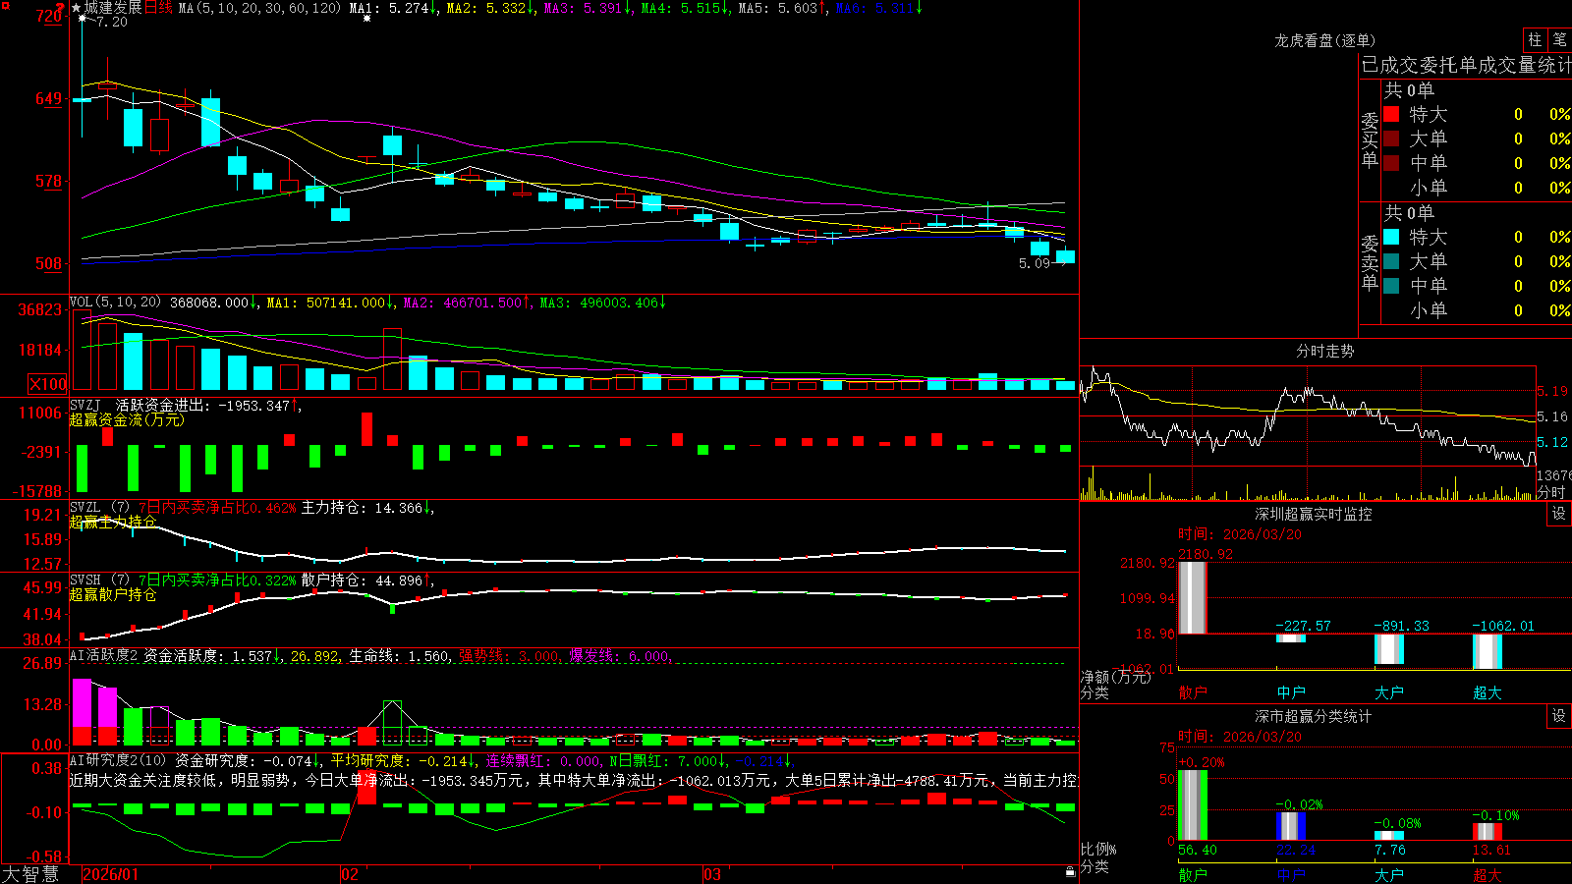This screenshot has height=884, width=1572.
Task: Click the AI研究度2(10) indicator name
Action: [118, 760]
